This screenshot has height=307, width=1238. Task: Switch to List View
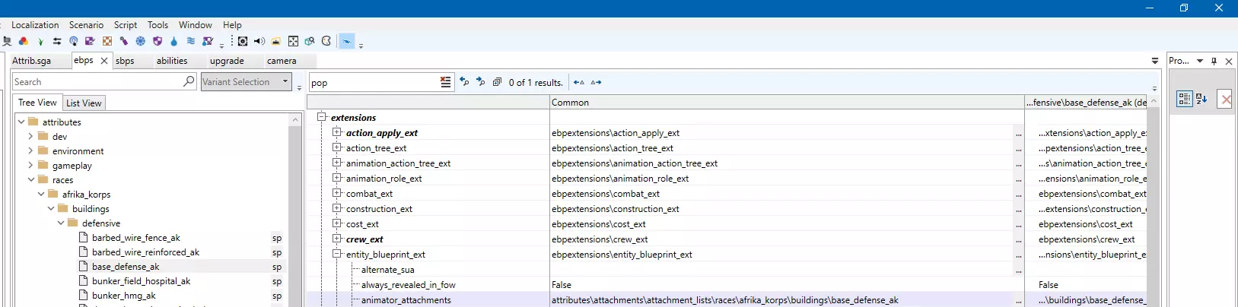84,103
